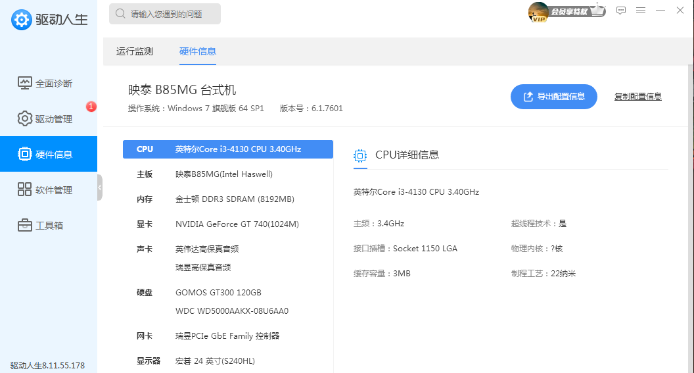Select 硬件信息 in the sidebar
Image resolution: width=694 pixels, height=373 pixels.
click(49, 154)
